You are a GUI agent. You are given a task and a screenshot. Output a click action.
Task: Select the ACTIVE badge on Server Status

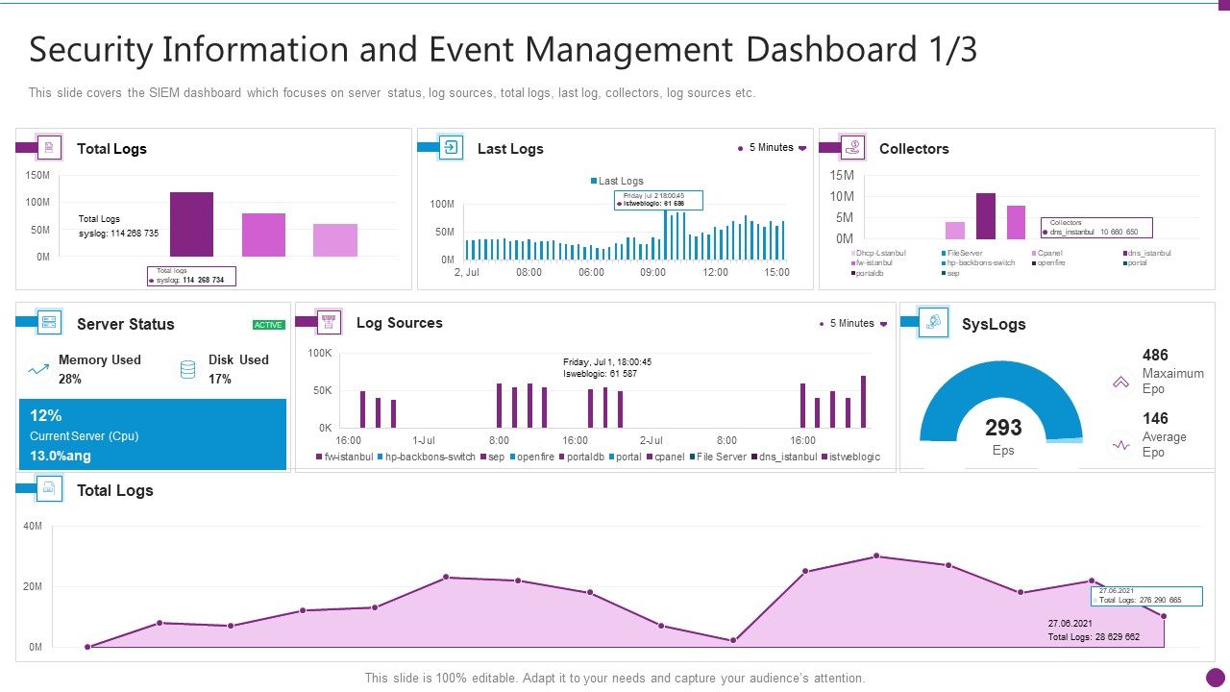267,325
